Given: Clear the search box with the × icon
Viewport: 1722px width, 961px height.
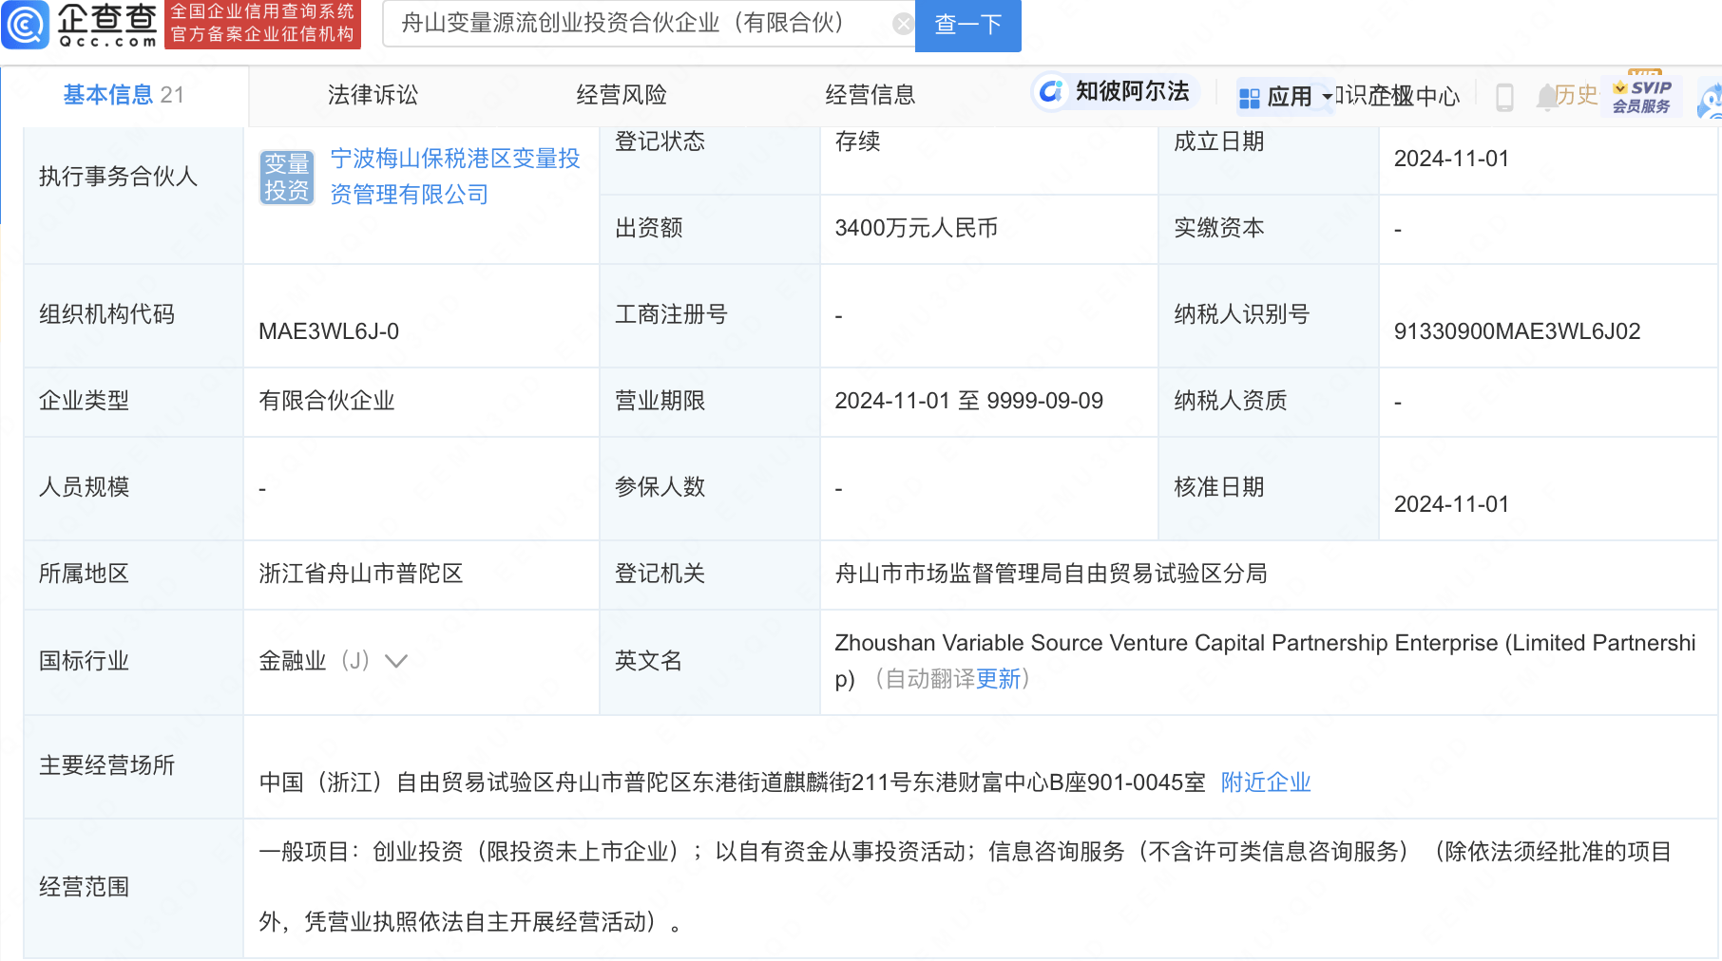Looking at the screenshot, I should click(x=901, y=24).
